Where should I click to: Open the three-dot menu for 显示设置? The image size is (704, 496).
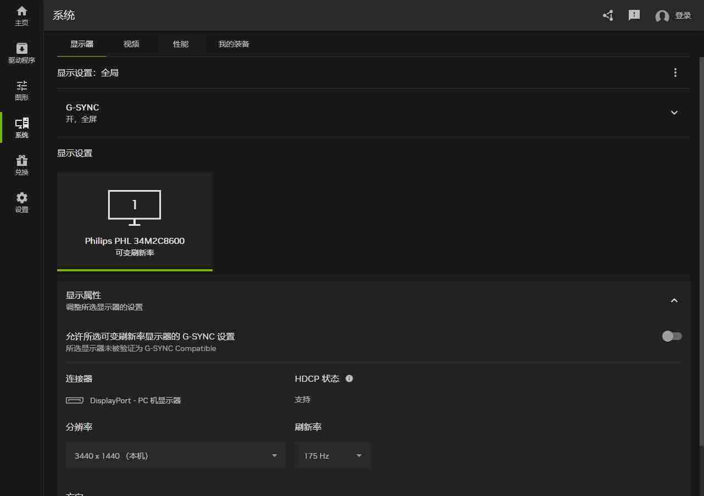pos(675,72)
